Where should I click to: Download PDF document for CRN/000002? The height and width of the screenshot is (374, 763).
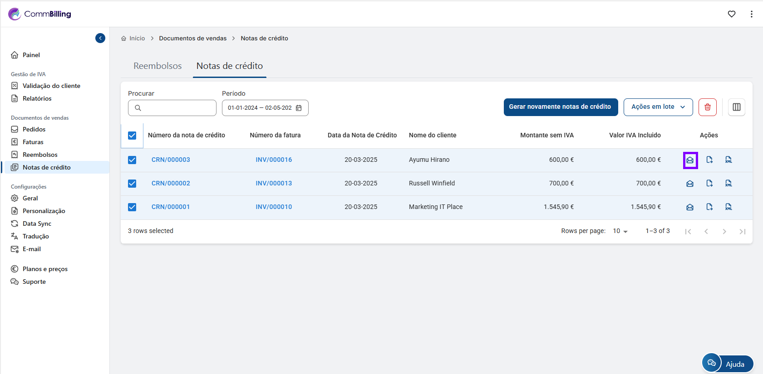click(x=709, y=183)
